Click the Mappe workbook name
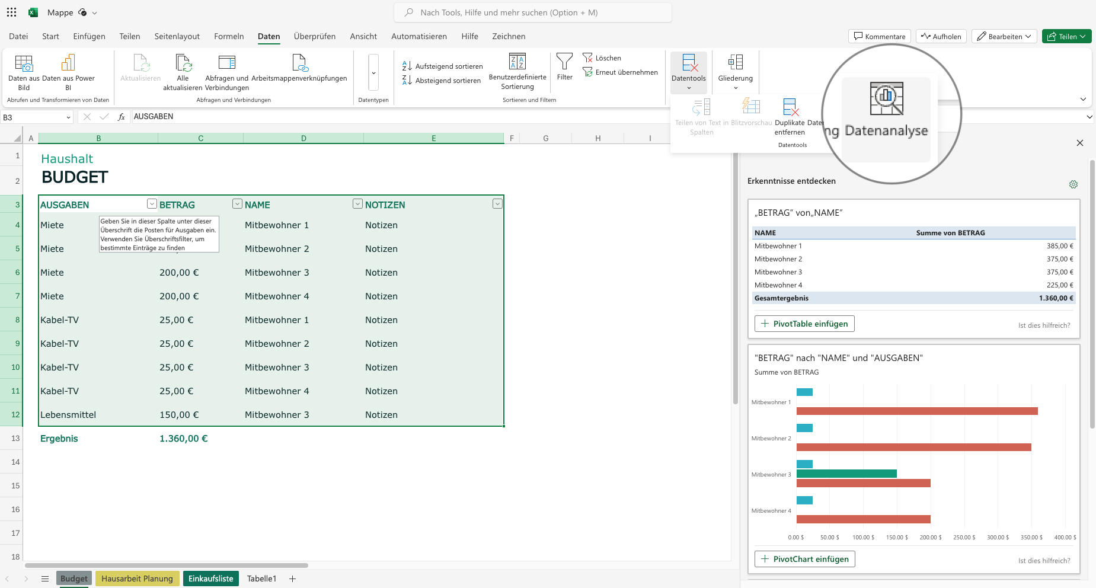This screenshot has height=588, width=1096. tap(60, 12)
